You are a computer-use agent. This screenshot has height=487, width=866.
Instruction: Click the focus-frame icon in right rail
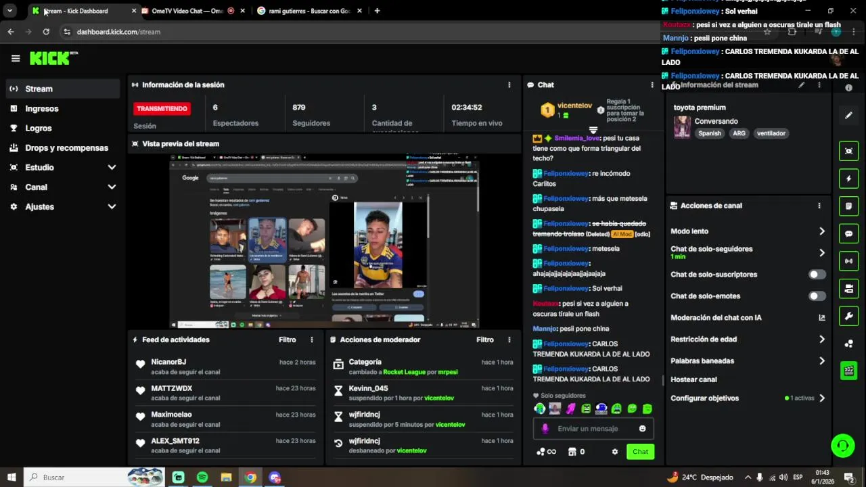(848, 151)
